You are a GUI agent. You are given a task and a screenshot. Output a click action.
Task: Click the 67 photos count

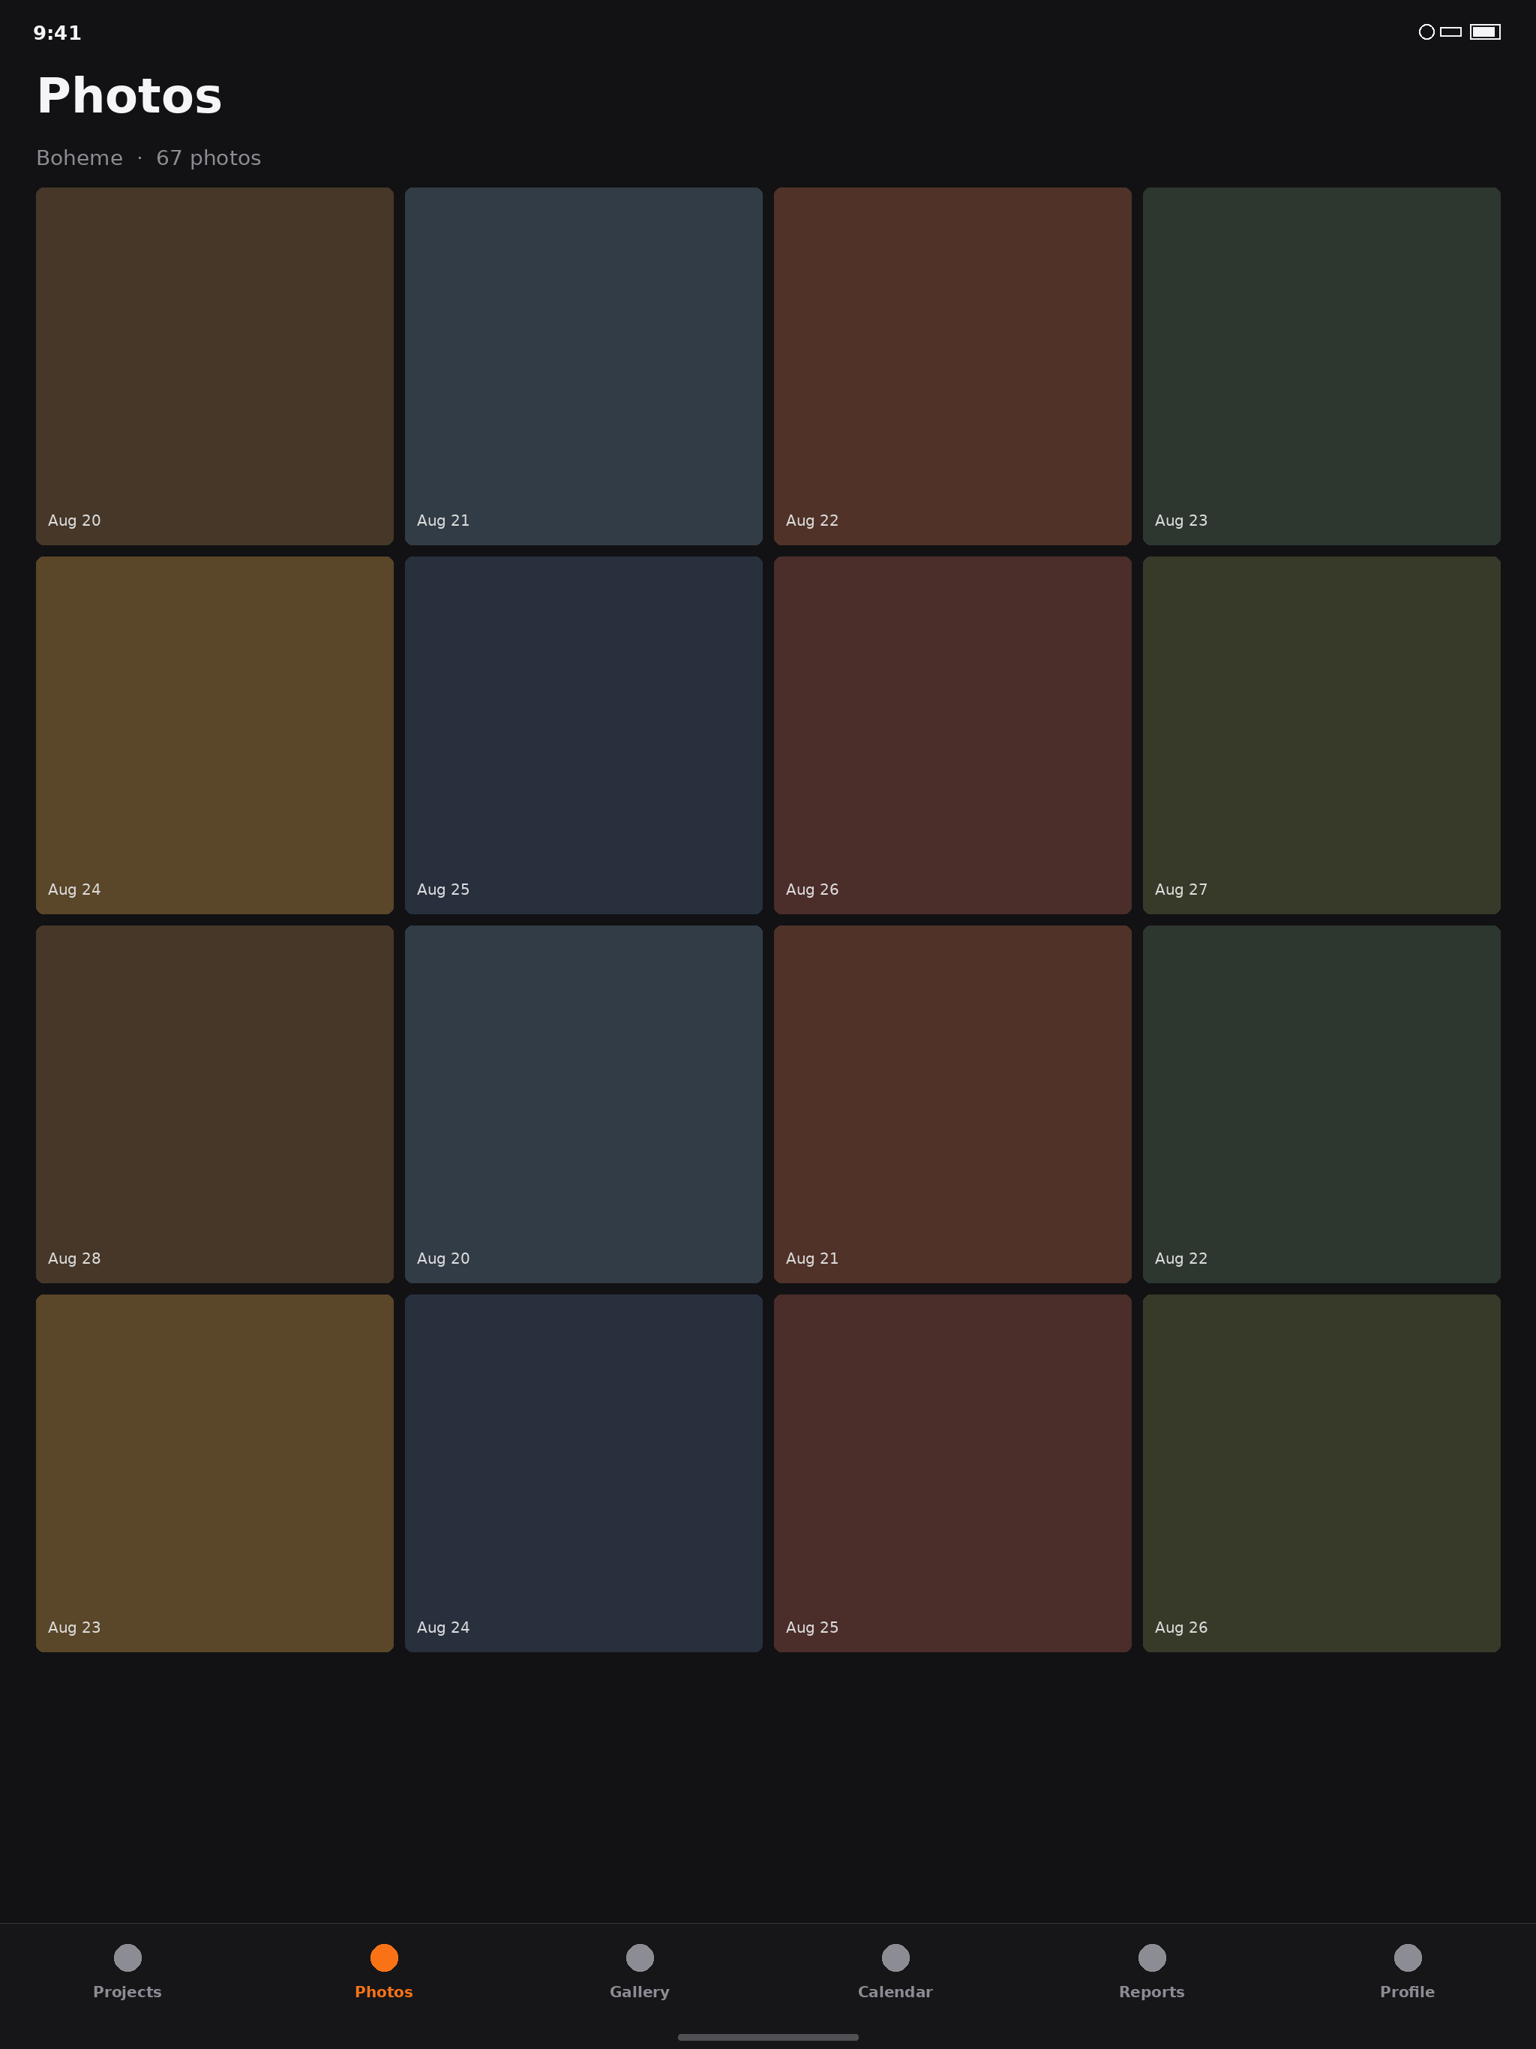click(208, 157)
